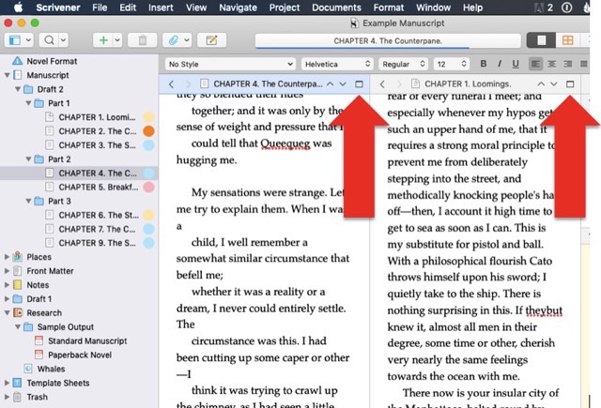601x408 pixels.
Task: Open the attachment dropdown arrow
Action: click(187, 39)
